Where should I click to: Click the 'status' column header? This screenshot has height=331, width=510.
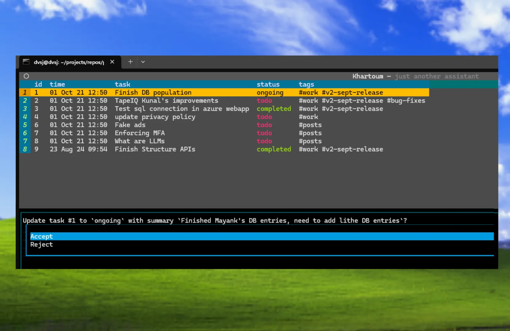pos(268,84)
